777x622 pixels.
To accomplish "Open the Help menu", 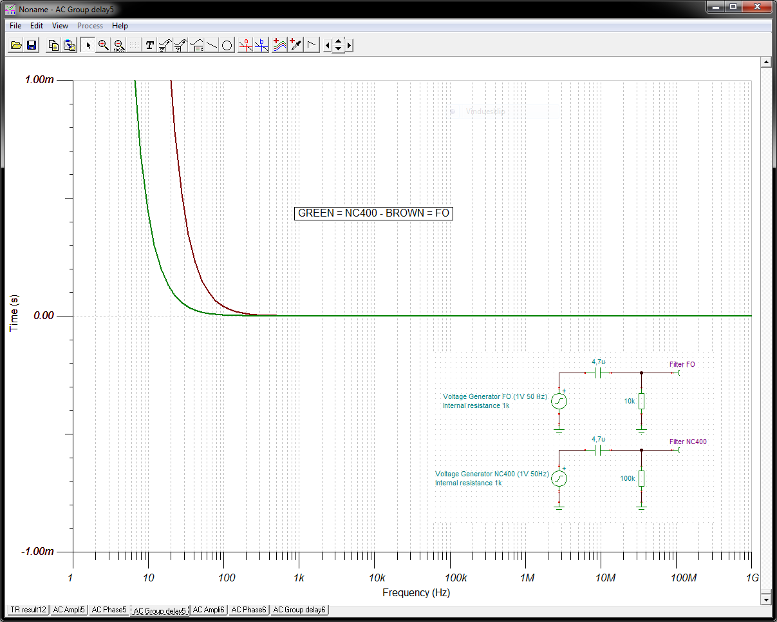I will [x=120, y=26].
